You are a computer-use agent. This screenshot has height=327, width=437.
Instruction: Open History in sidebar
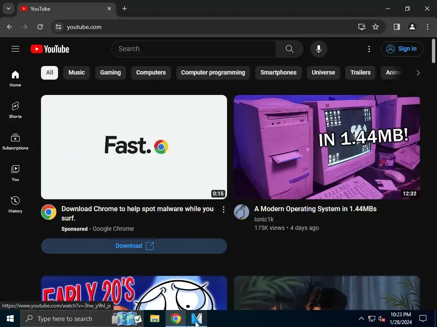point(15,204)
